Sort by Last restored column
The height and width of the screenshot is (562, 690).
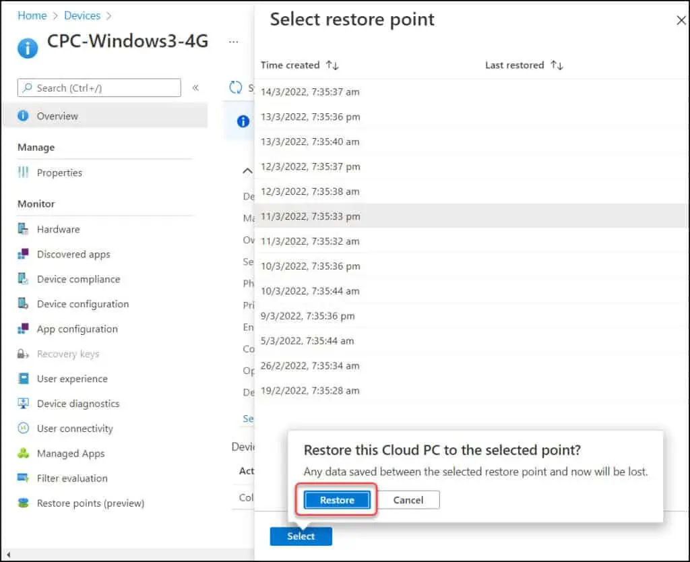tap(524, 65)
